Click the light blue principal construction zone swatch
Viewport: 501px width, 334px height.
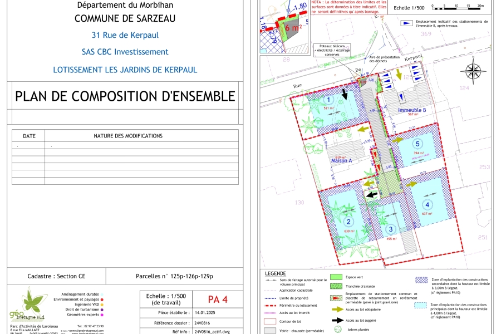click(x=421, y=306)
